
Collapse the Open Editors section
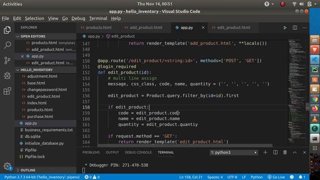pos(46,36)
